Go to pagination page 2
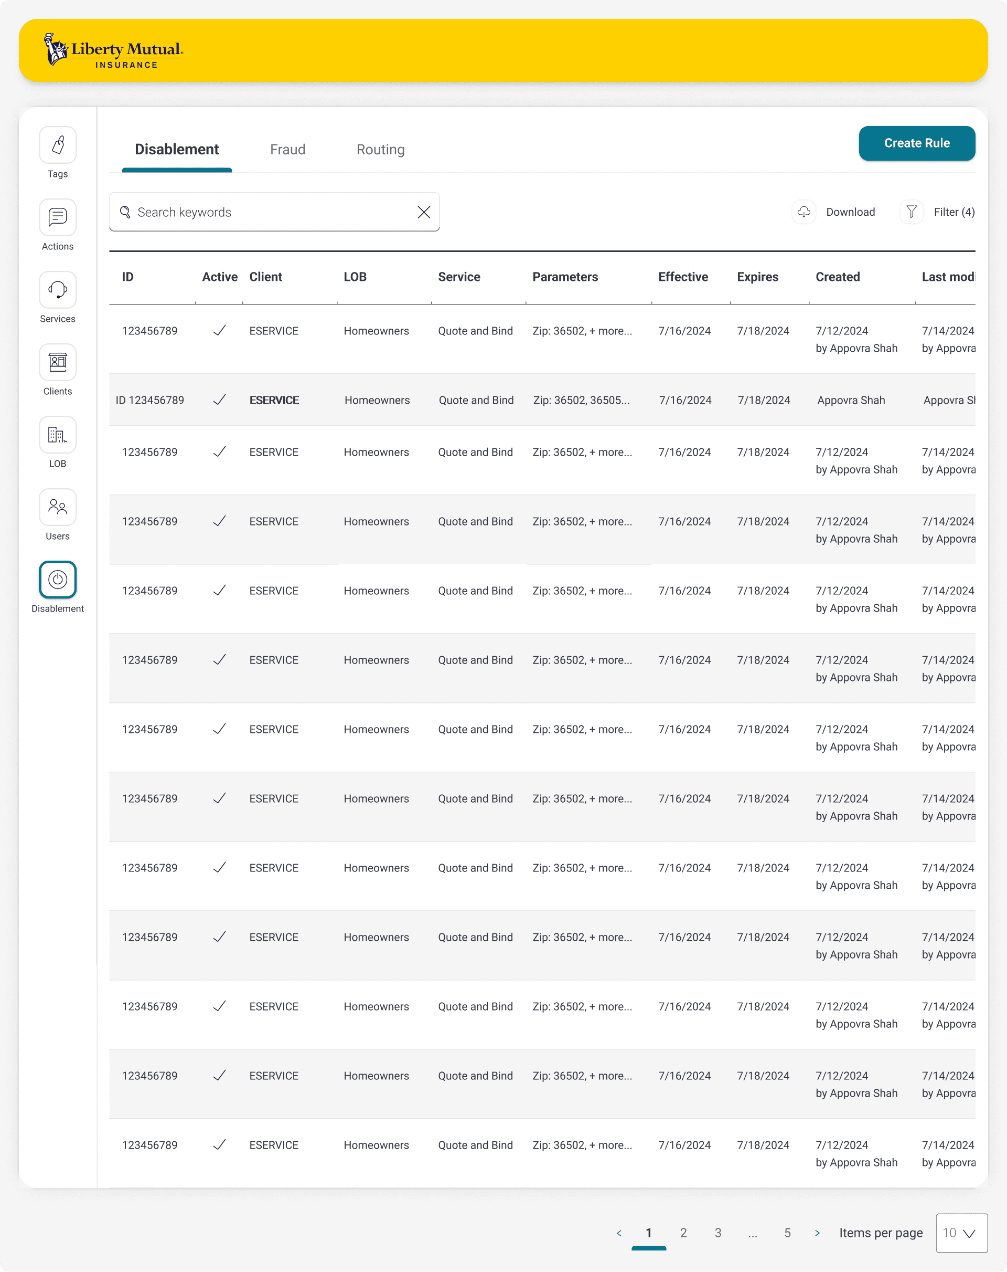The width and height of the screenshot is (1007, 1272). click(683, 1233)
